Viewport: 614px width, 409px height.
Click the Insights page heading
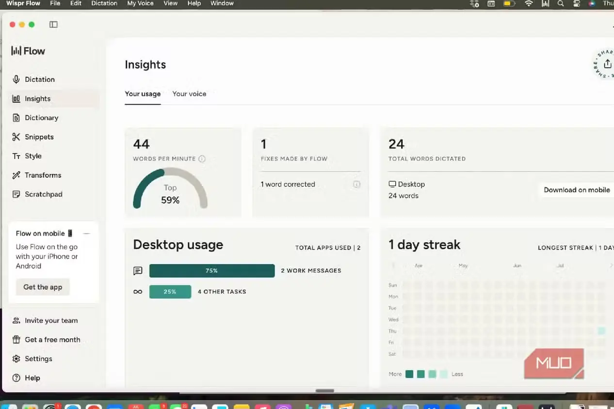coord(145,64)
